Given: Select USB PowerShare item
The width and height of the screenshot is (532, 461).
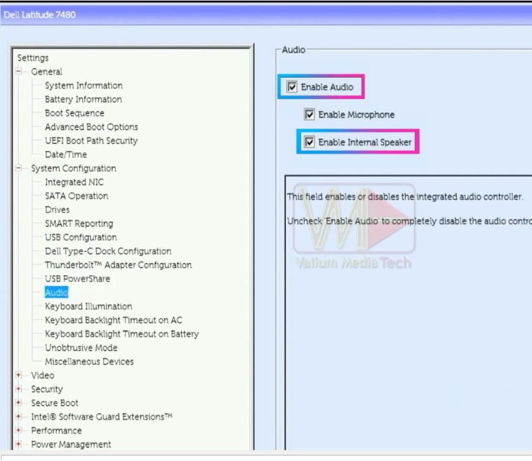Looking at the screenshot, I should tap(78, 279).
